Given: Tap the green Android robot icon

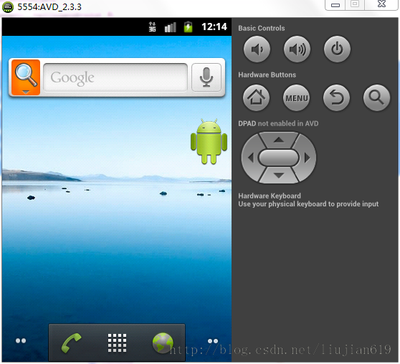Looking at the screenshot, I should (209, 141).
